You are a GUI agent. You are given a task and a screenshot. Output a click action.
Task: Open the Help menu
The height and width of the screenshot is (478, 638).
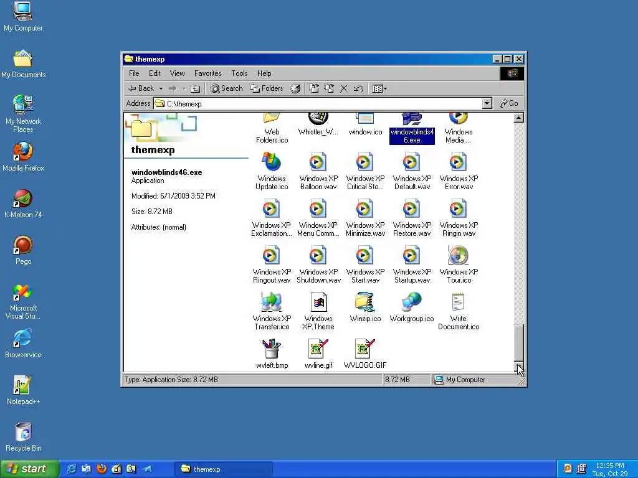pos(264,73)
